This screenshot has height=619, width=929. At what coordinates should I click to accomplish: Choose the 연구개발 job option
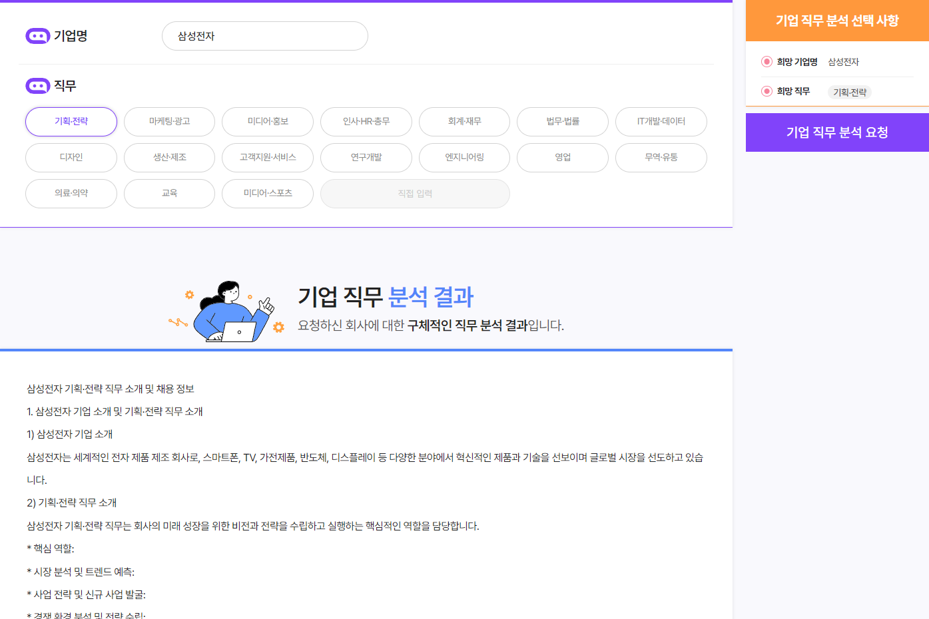366,158
